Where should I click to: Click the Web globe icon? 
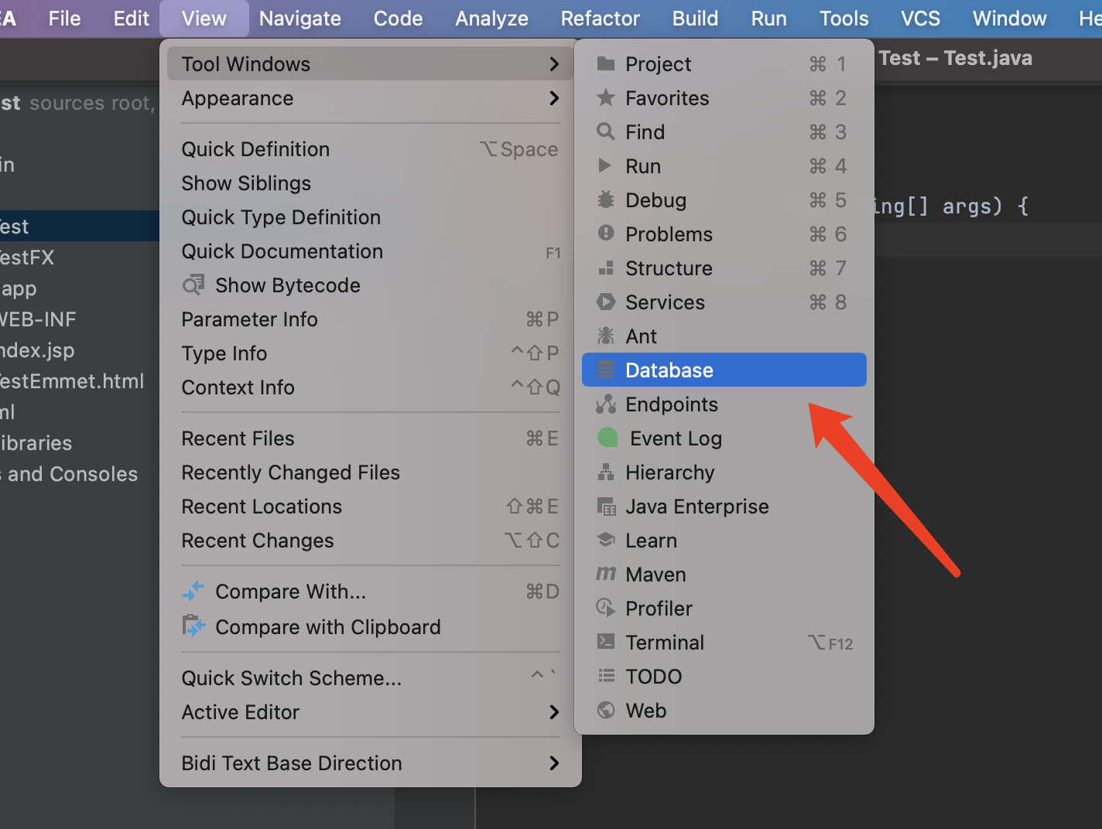click(x=606, y=710)
